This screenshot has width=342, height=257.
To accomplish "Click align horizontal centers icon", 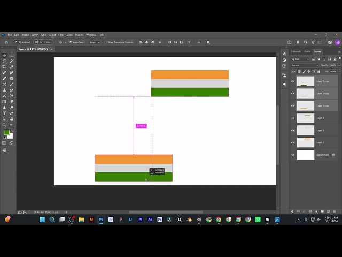I will [x=147, y=42].
